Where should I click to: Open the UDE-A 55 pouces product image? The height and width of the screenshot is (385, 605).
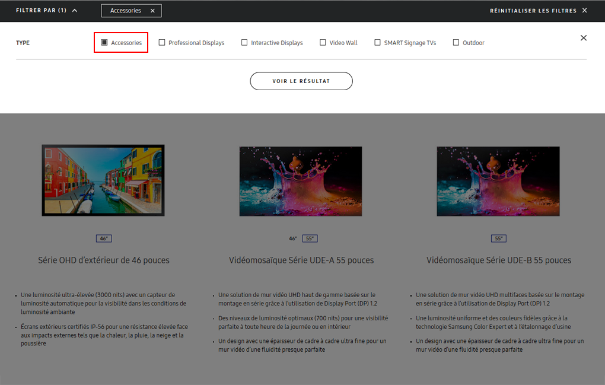pyautogui.click(x=301, y=181)
